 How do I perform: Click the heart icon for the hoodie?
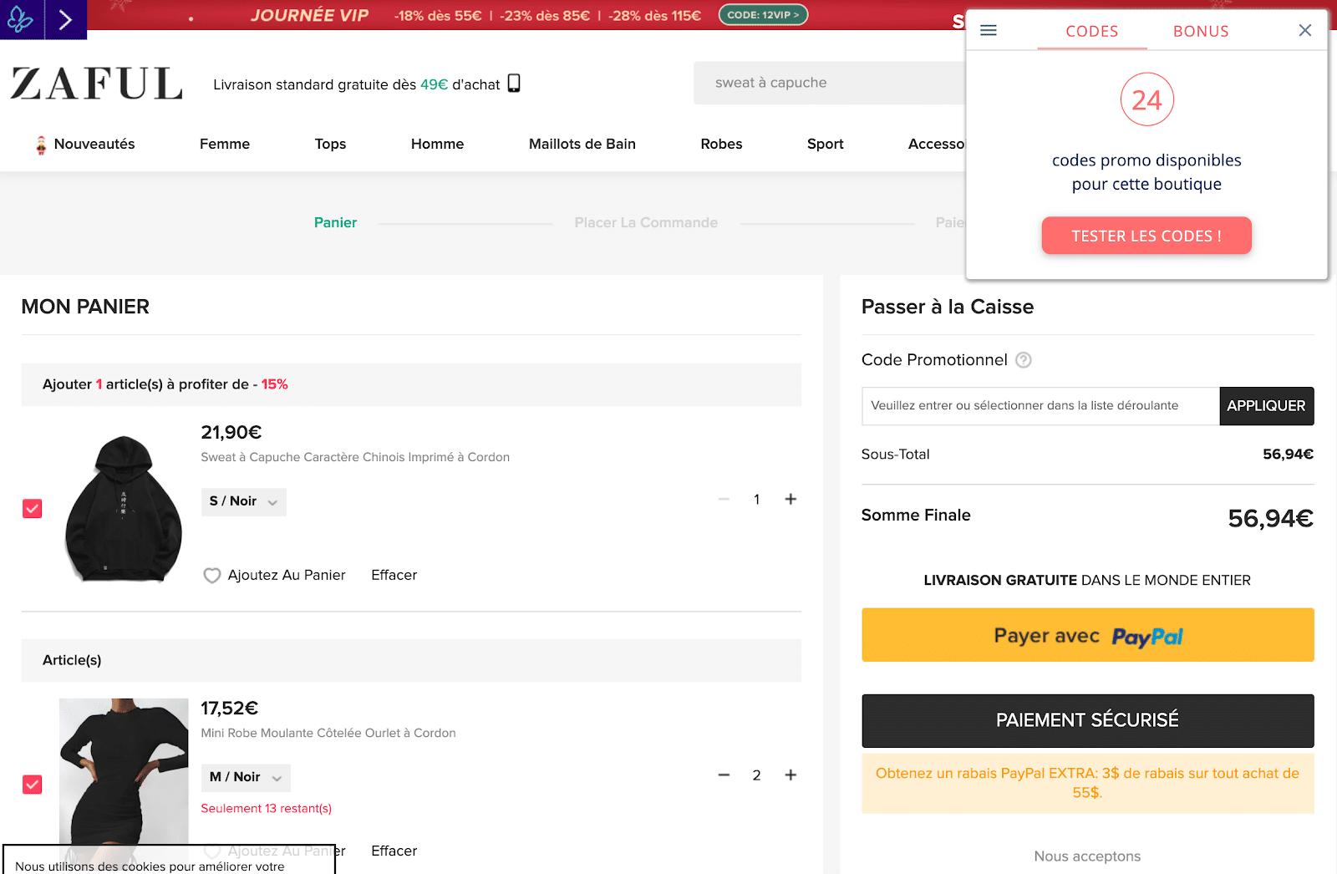coord(212,576)
